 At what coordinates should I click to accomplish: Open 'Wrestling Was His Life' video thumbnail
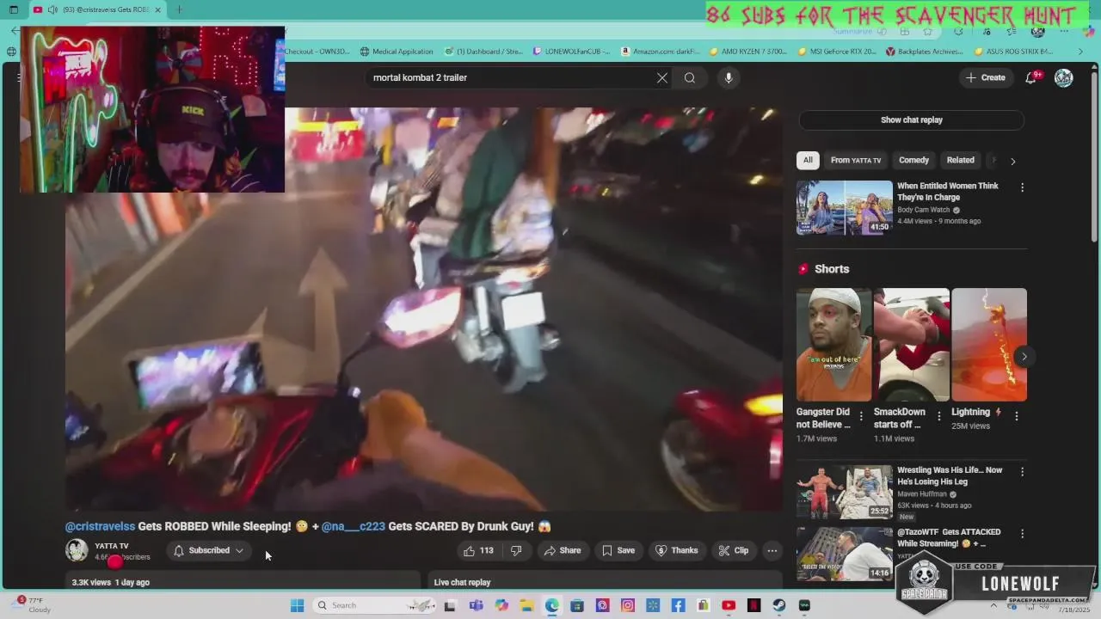(844, 492)
